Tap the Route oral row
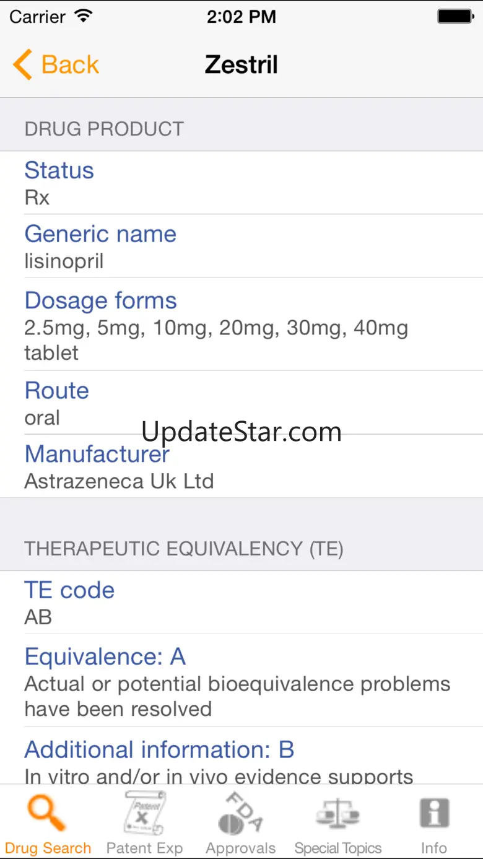This screenshot has height=859, width=483. pos(241,403)
